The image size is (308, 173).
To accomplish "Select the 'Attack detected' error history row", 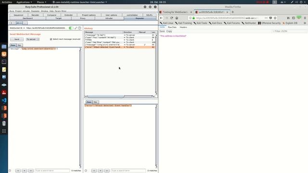I will pos(120,47).
